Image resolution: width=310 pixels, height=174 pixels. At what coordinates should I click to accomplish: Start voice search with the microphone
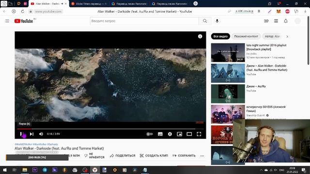tap(217, 21)
